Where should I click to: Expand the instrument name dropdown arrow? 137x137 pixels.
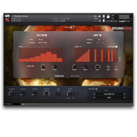pyautogui.click(x=12, y=16)
